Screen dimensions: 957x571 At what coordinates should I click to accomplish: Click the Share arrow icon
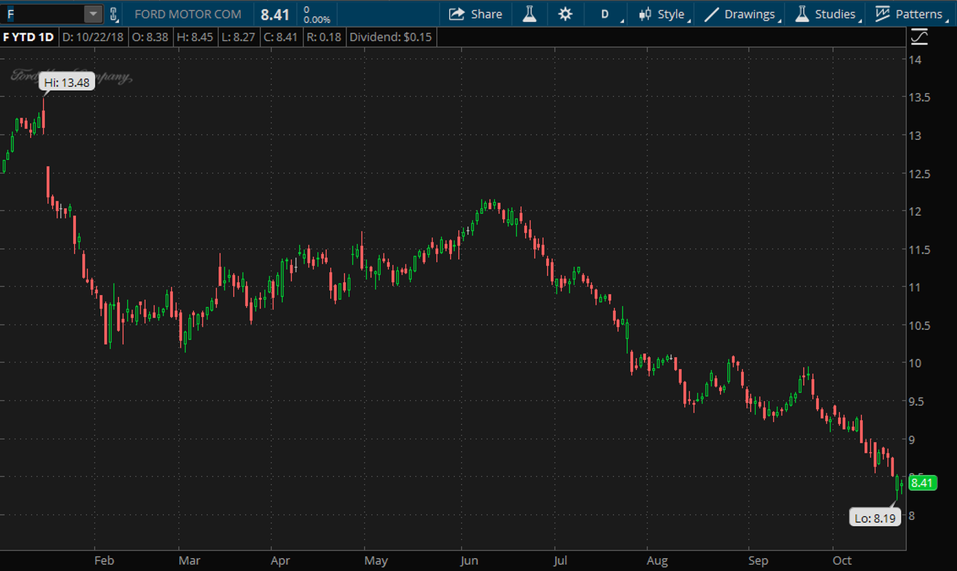(x=456, y=14)
